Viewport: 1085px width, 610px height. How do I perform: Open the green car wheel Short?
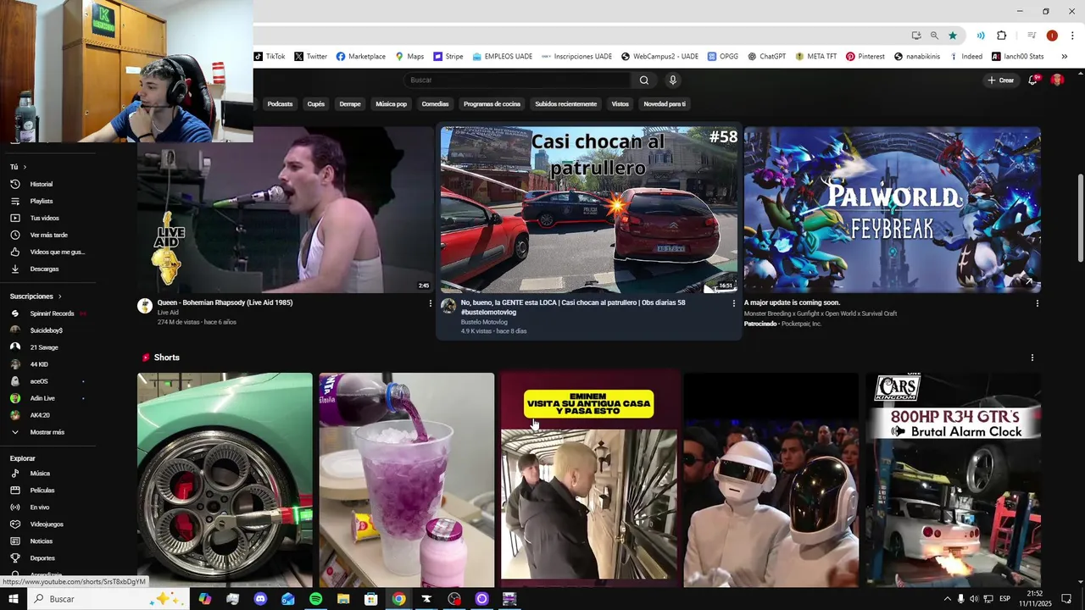tap(225, 480)
